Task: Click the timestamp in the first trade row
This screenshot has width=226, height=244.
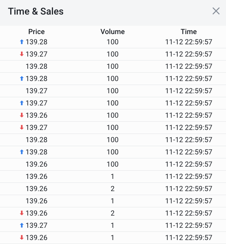Action: click(189, 42)
